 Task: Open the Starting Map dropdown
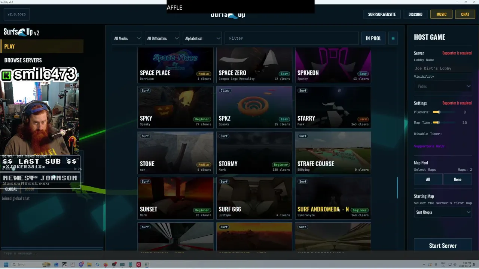[443, 212]
